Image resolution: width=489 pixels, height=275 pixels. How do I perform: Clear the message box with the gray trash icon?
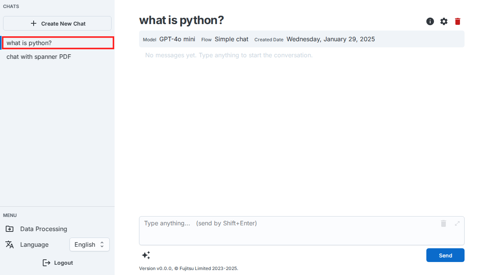tap(444, 223)
